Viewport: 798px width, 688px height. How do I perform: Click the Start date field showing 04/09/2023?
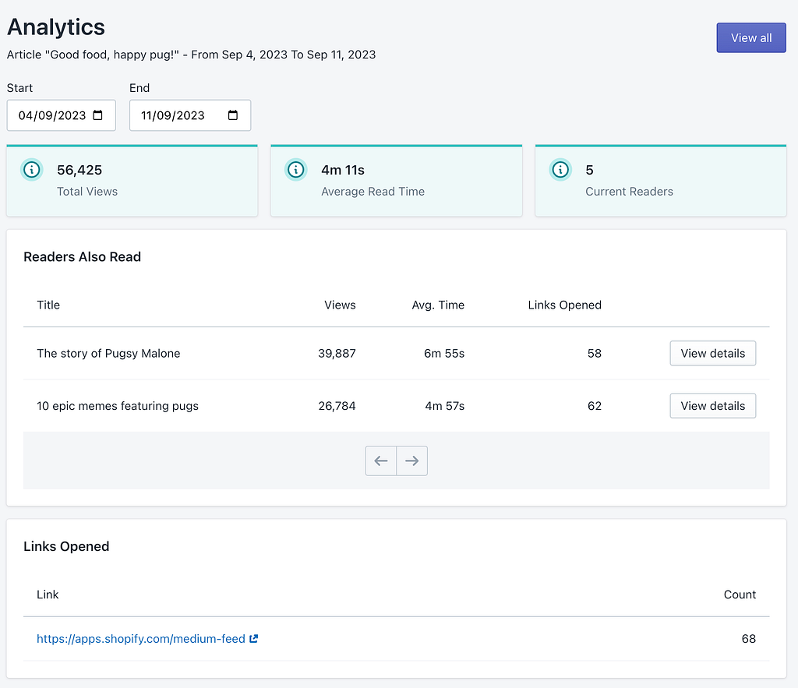pos(51,115)
